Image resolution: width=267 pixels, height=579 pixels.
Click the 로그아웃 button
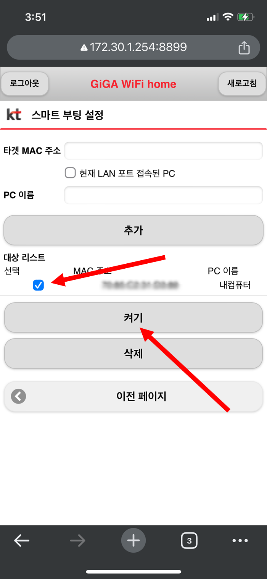[x=25, y=84]
